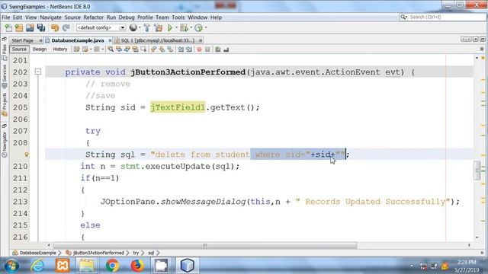Click the Open Project folder icon
Screen dimensions: 488x274
tap(30, 28)
